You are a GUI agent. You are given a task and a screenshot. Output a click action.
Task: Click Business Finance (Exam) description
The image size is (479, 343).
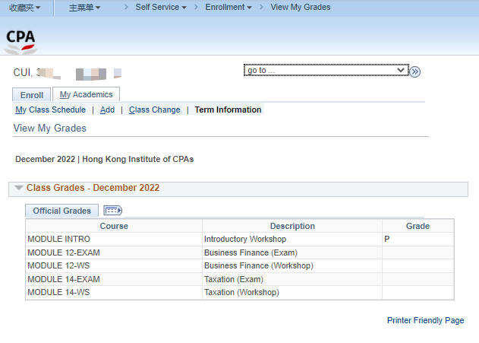251,252
